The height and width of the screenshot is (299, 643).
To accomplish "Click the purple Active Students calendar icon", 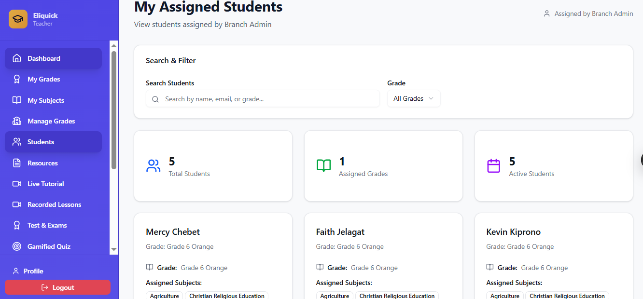I will click(493, 166).
